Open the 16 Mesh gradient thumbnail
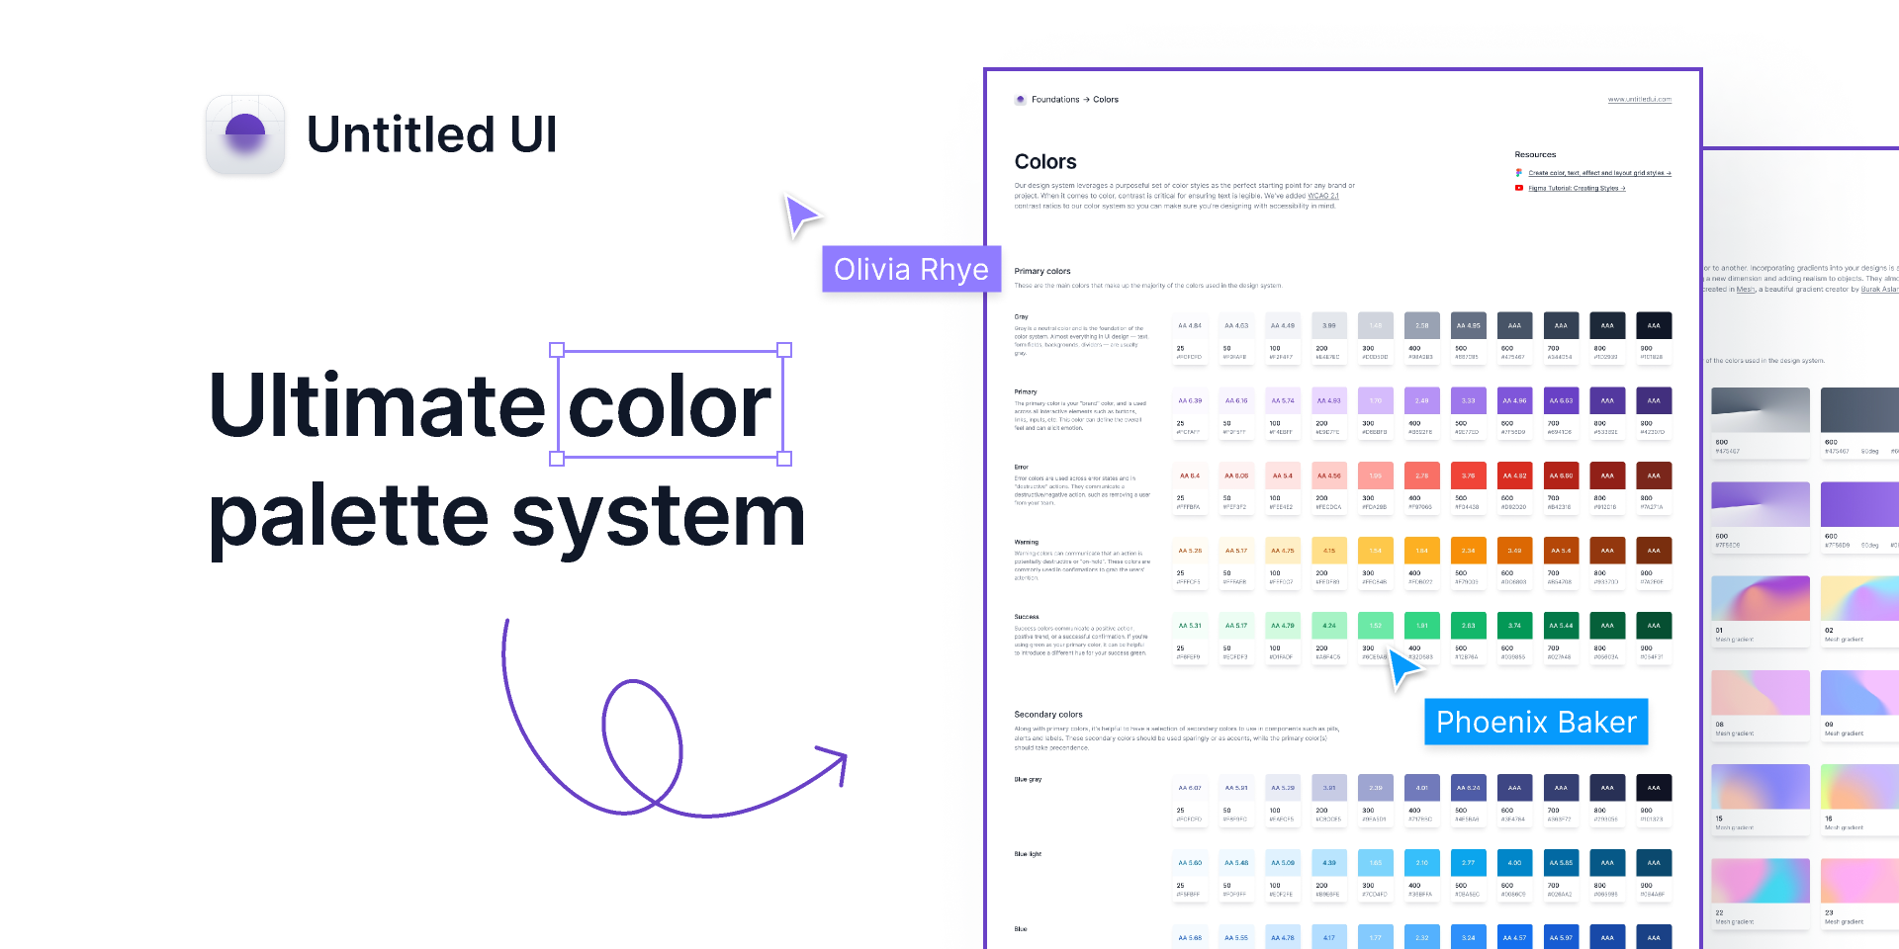Image resolution: width=1899 pixels, height=949 pixels. tap(1859, 787)
